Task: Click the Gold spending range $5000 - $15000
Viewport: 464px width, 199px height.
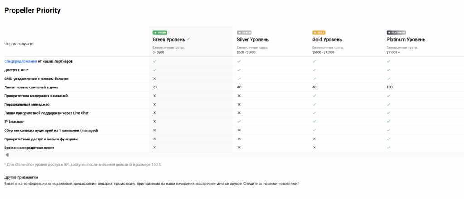Action: tap(323, 52)
